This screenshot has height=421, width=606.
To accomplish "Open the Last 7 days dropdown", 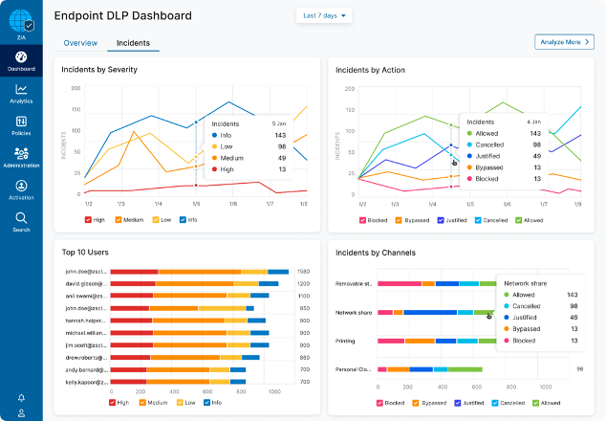I will pos(326,15).
